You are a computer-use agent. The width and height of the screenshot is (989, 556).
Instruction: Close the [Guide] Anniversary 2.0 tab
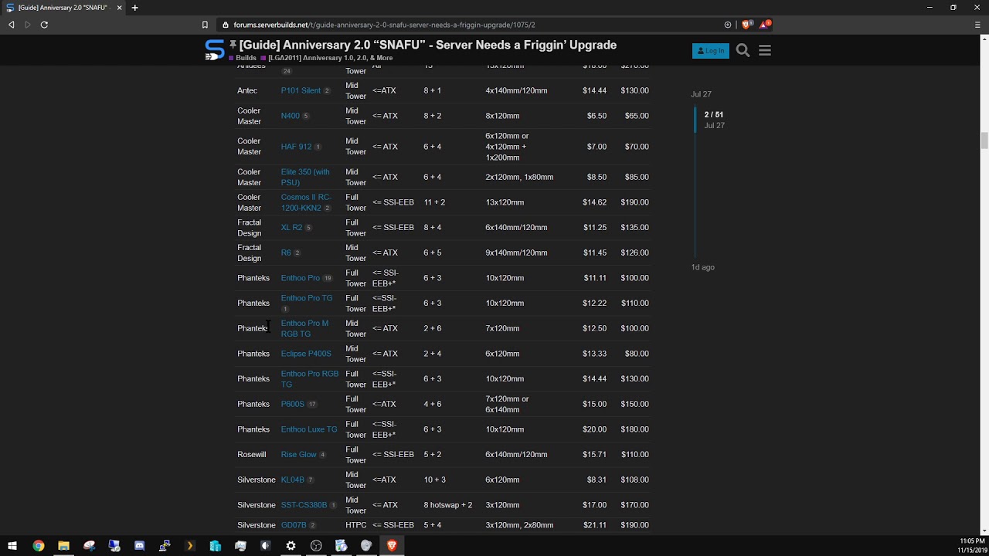click(x=120, y=8)
